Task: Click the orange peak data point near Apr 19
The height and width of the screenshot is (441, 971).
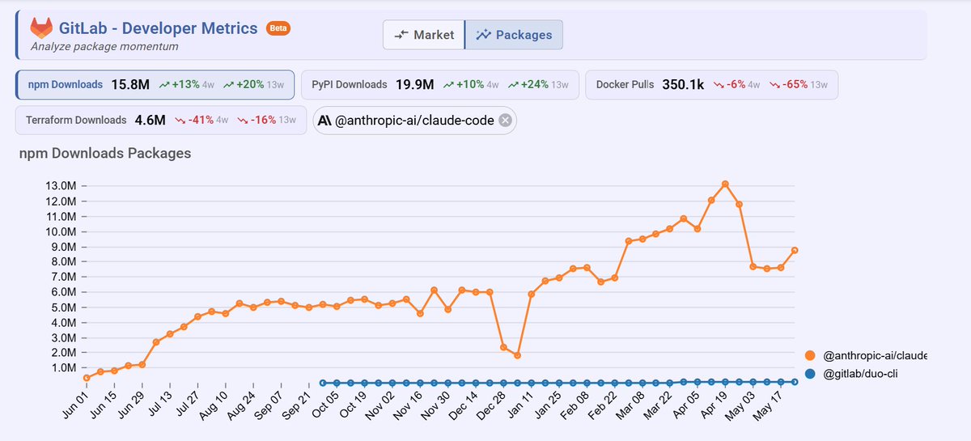Action: tap(725, 184)
